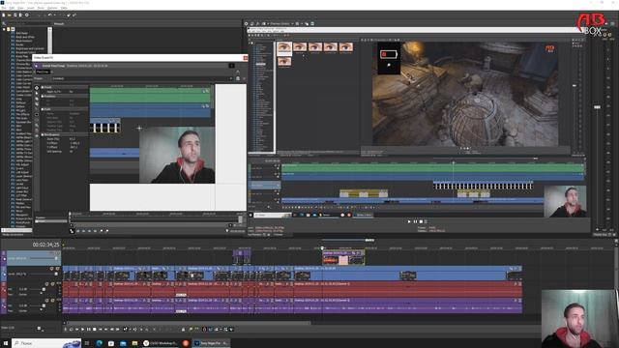Click the Video Output FX icon in preview toolbar
The image size is (619, 348).
pyautogui.click(x=257, y=23)
